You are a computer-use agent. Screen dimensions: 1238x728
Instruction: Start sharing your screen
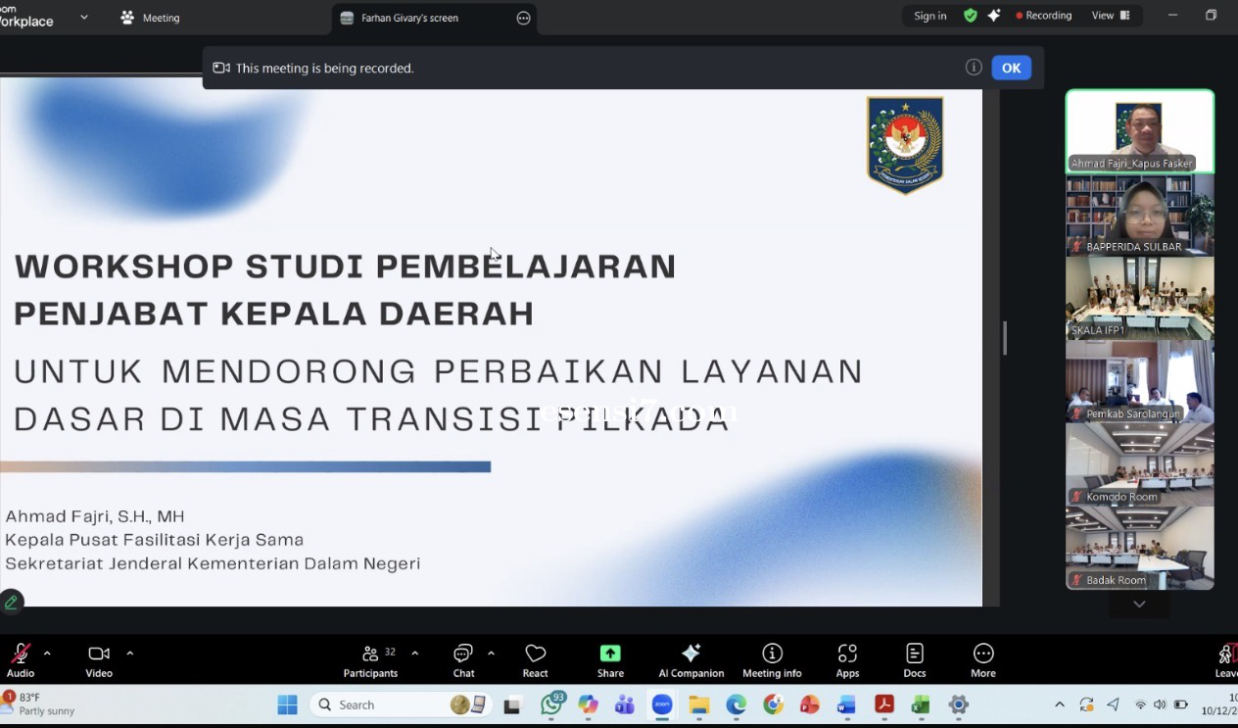609,658
